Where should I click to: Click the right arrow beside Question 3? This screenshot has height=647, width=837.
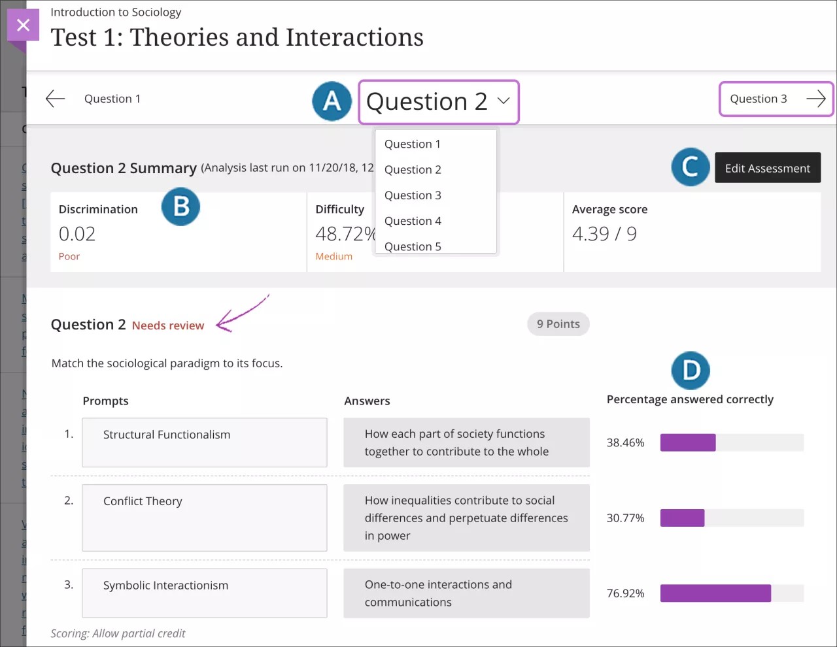coord(815,99)
